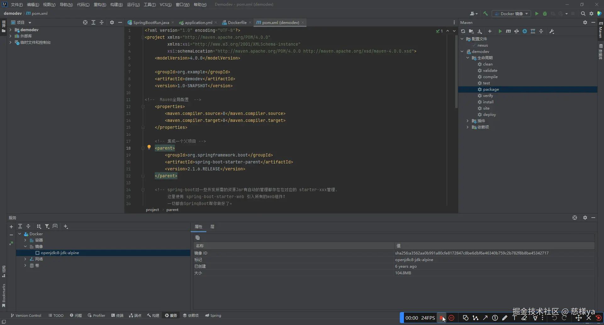Viewport: 604px width, 325px height.
Task: Open the editor tabs three-dot menu
Action: coord(454,22)
